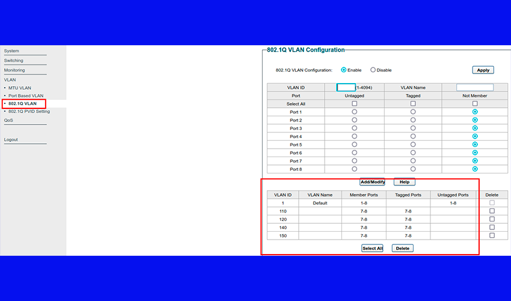Open 802.1Q PVID Setting page
This screenshot has width=511, height=301.
tap(29, 111)
